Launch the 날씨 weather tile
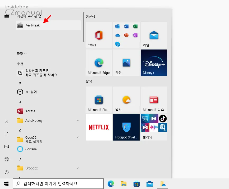The height and width of the screenshot is (189, 229). tap(126, 100)
